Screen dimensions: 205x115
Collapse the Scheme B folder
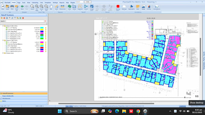(3, 26)
